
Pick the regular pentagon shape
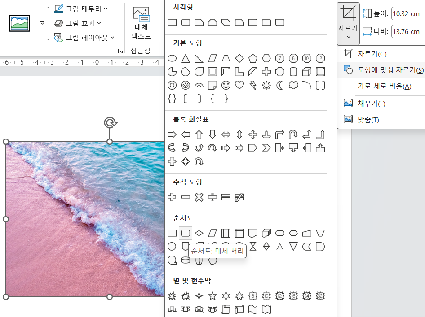252,58
